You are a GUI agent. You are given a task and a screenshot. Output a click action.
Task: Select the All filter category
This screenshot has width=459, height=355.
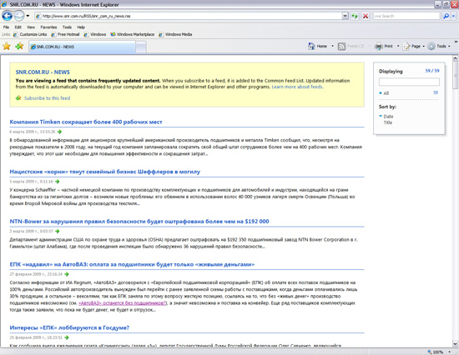[x=386, y=93]
